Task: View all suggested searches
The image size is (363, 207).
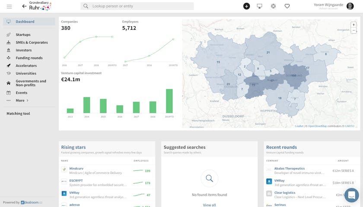Action: pyautogui.click(x=209, y=205)
